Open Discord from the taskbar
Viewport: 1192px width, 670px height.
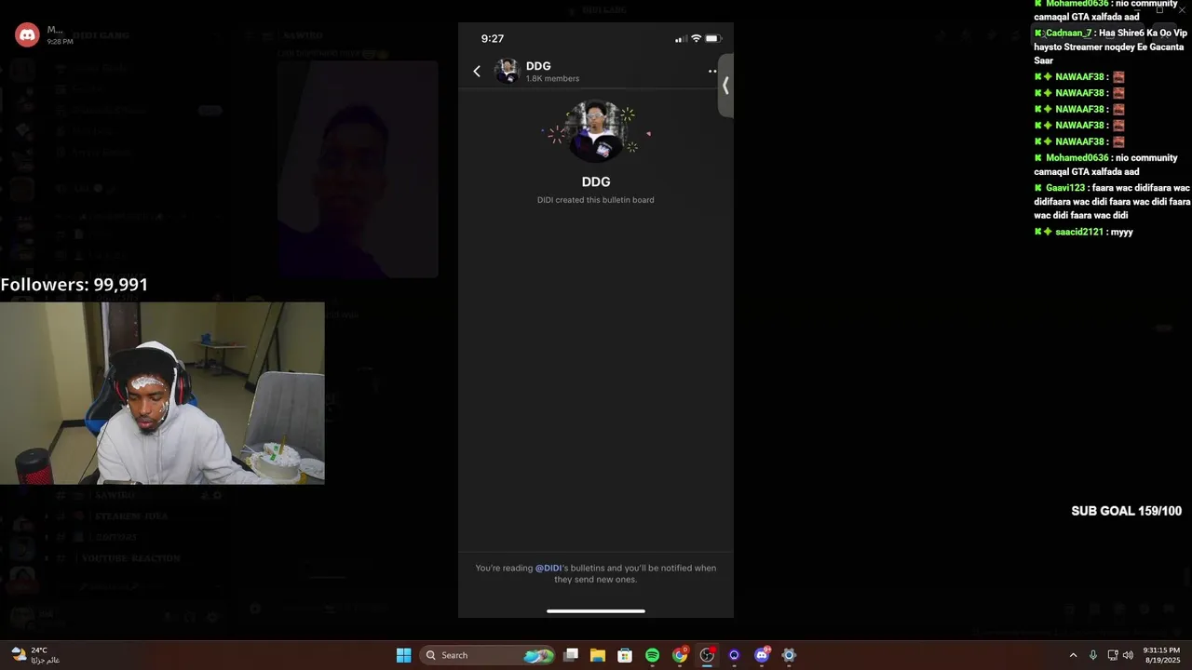762,655
